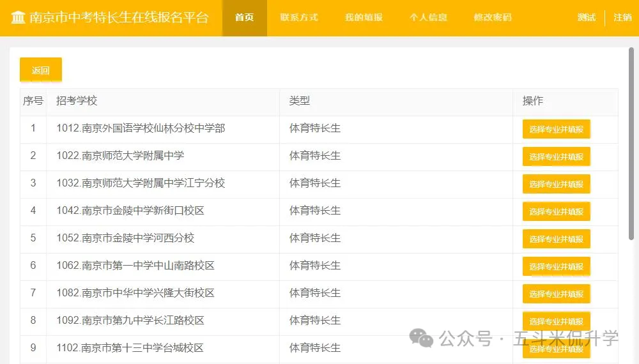Image resolution: width=639 pixels, height=364 pixels.
Task: Select text 1032.南京师范大学附属中学江宁分校
Action: [141, 183]
